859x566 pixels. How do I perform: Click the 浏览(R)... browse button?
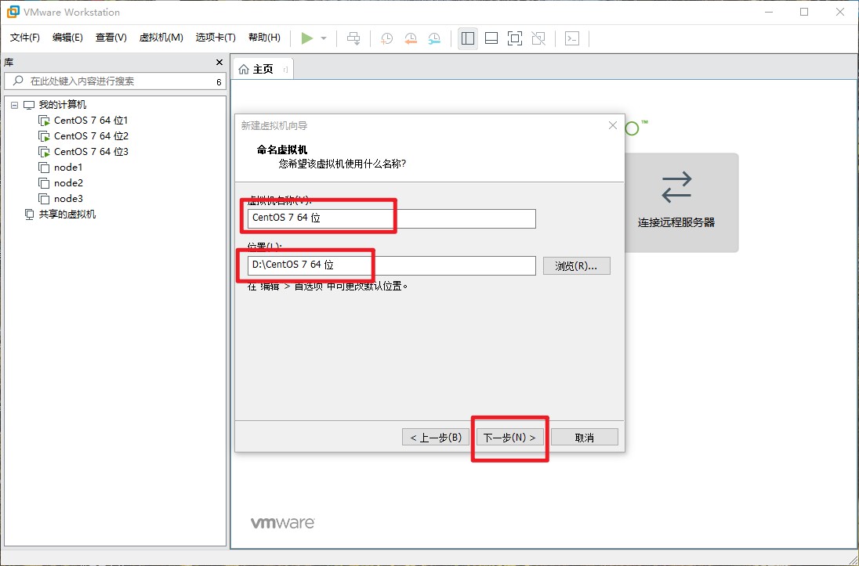[x=576, y=266]
